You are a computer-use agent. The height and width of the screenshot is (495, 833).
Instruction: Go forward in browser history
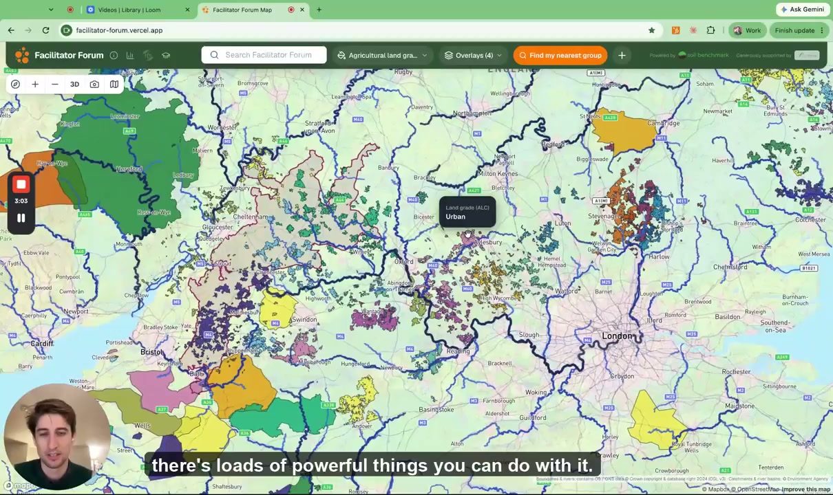(x=28, y=30)
